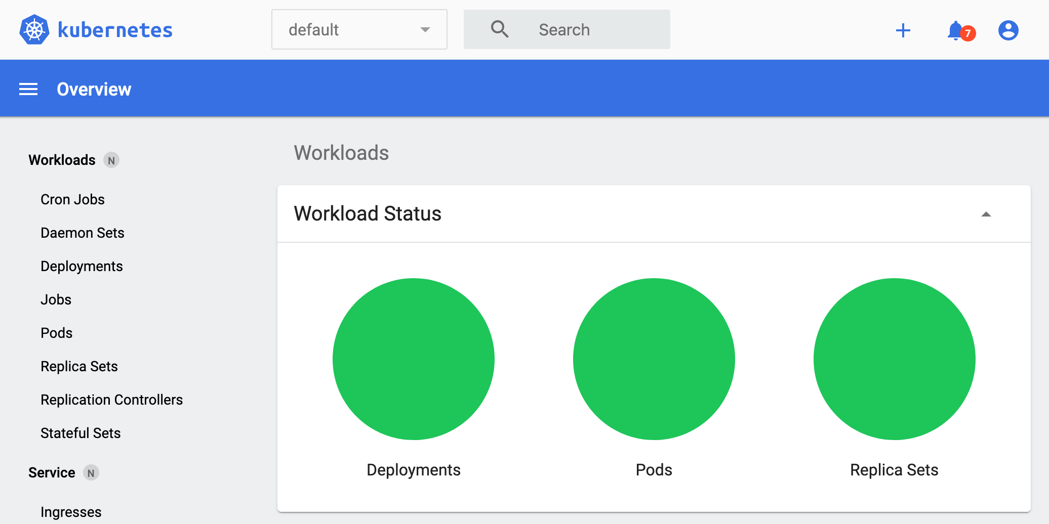Click the N badge beside Service
The image size is (1049, 524).
coord(91,473)
